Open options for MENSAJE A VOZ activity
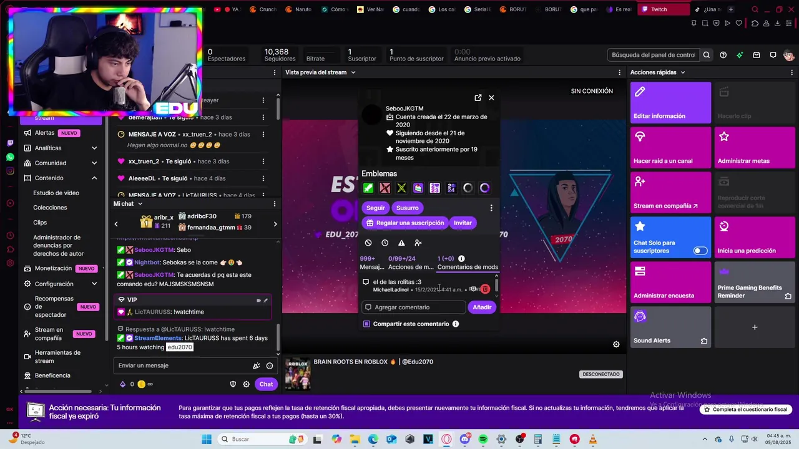The width and height of the screenshot is (799, 449). pos(263,134)
